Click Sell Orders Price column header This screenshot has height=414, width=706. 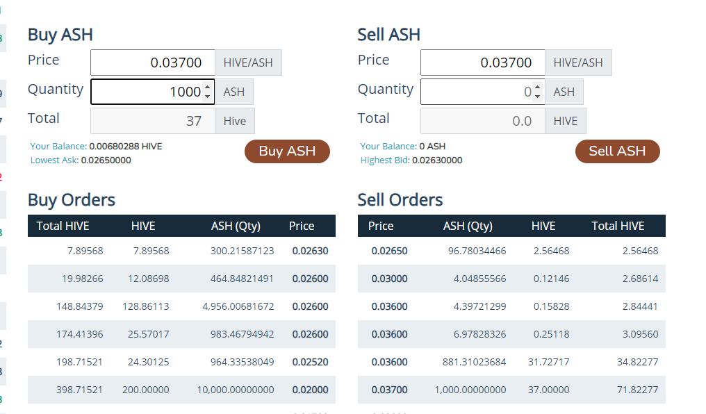(381, 226)
